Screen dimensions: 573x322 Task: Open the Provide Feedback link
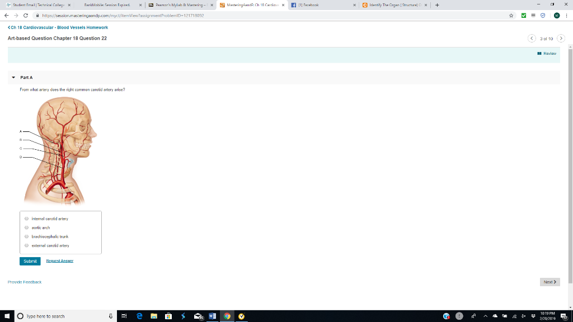tap(25, 282)
